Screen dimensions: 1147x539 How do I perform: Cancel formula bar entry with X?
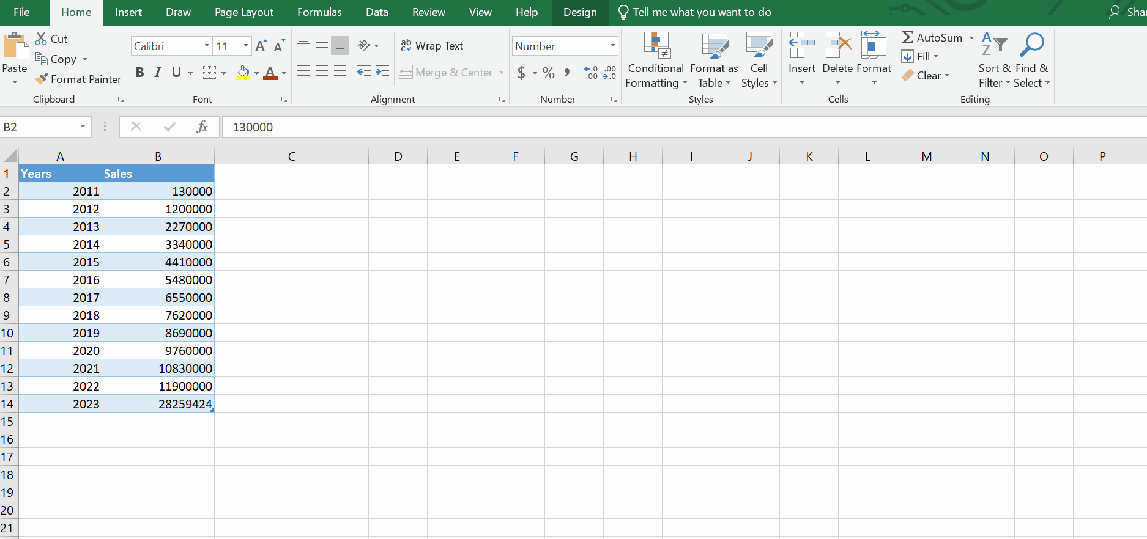click(x=136, y=127)
